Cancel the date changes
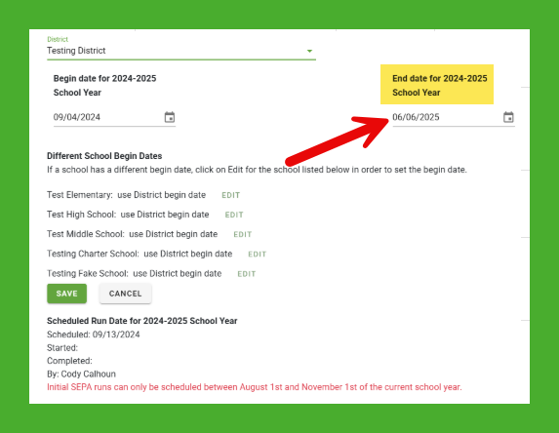Screen dimensions: 559x433 pyautogui.click(x=125, y=294)
